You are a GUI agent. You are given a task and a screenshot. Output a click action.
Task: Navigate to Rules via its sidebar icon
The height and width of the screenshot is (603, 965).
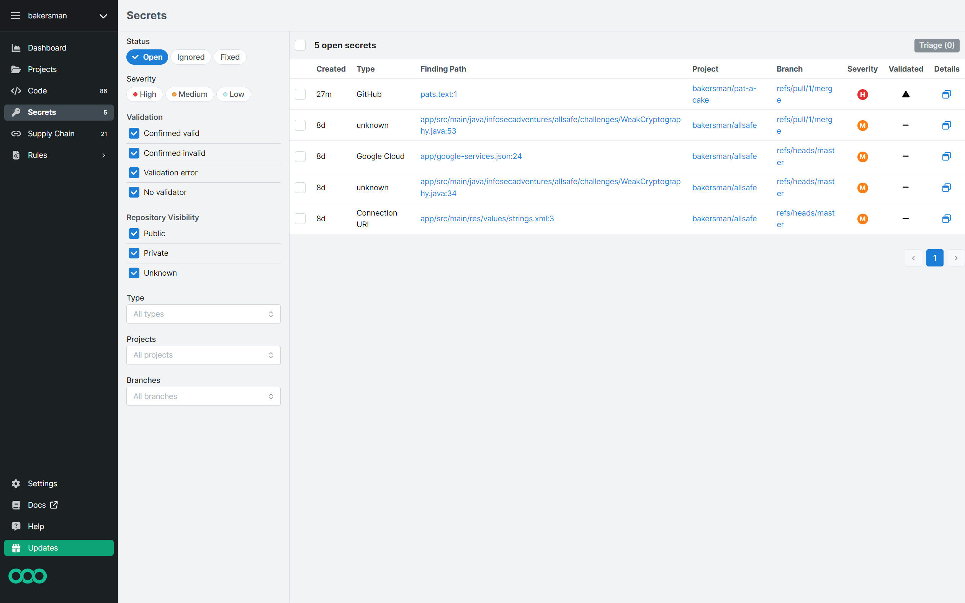coord(16,155)
